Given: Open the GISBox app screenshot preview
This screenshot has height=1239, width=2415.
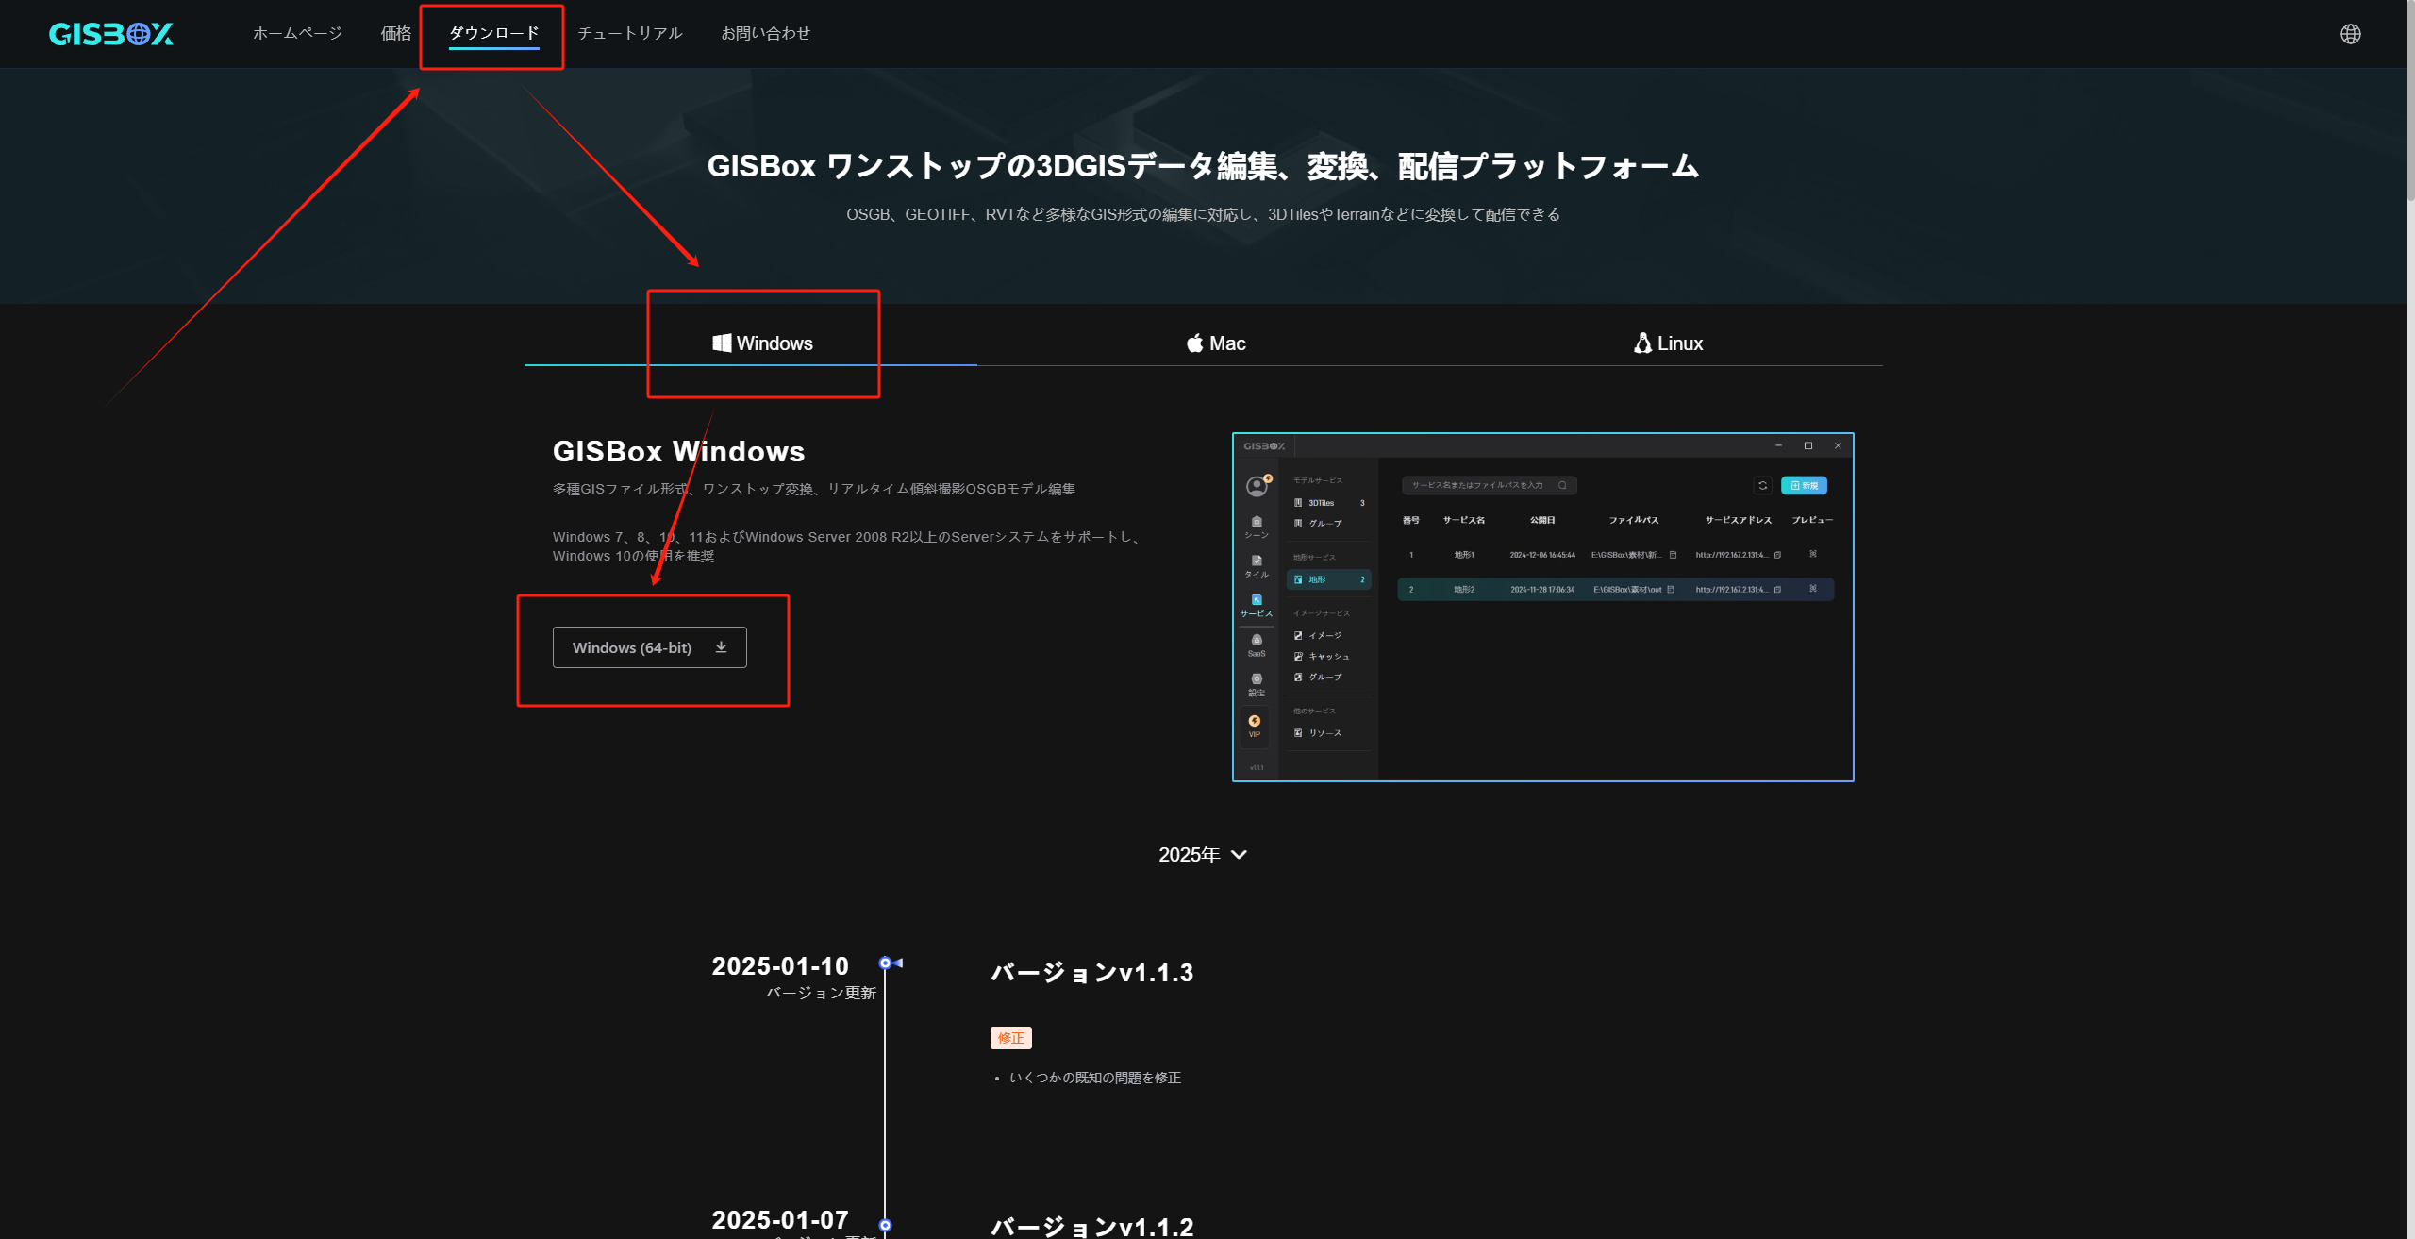Looking at the screenshot, I should (1542, 607).
